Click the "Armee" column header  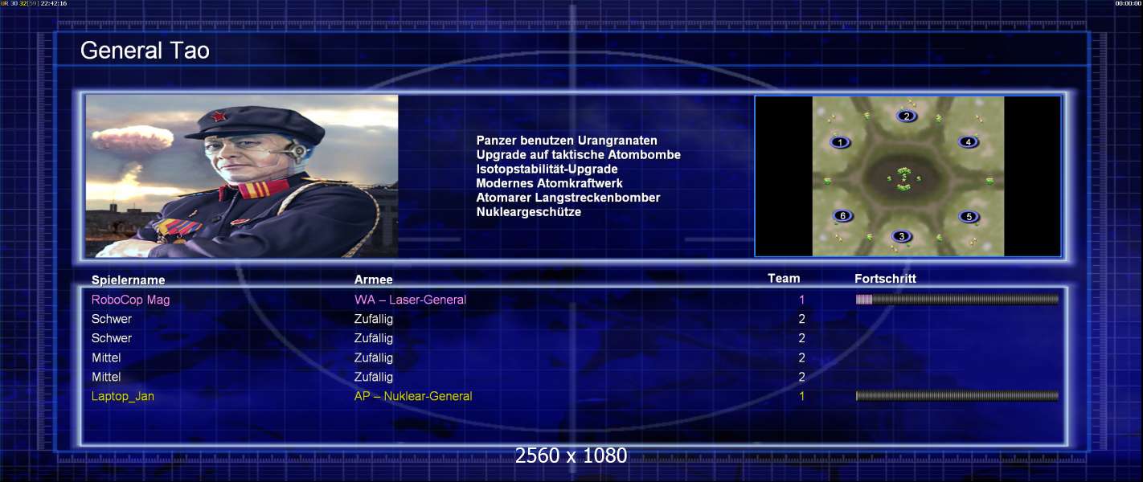click(374, 280)
